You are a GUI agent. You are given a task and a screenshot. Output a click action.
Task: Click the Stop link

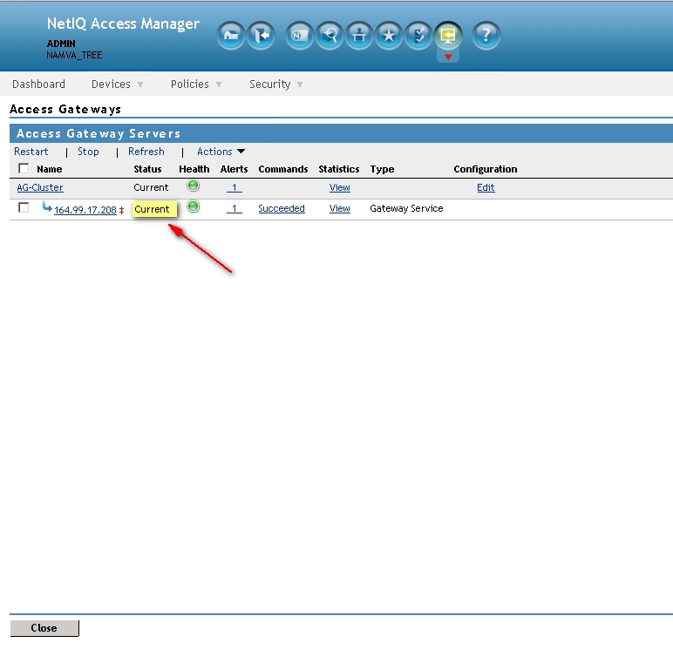[88, 152]
